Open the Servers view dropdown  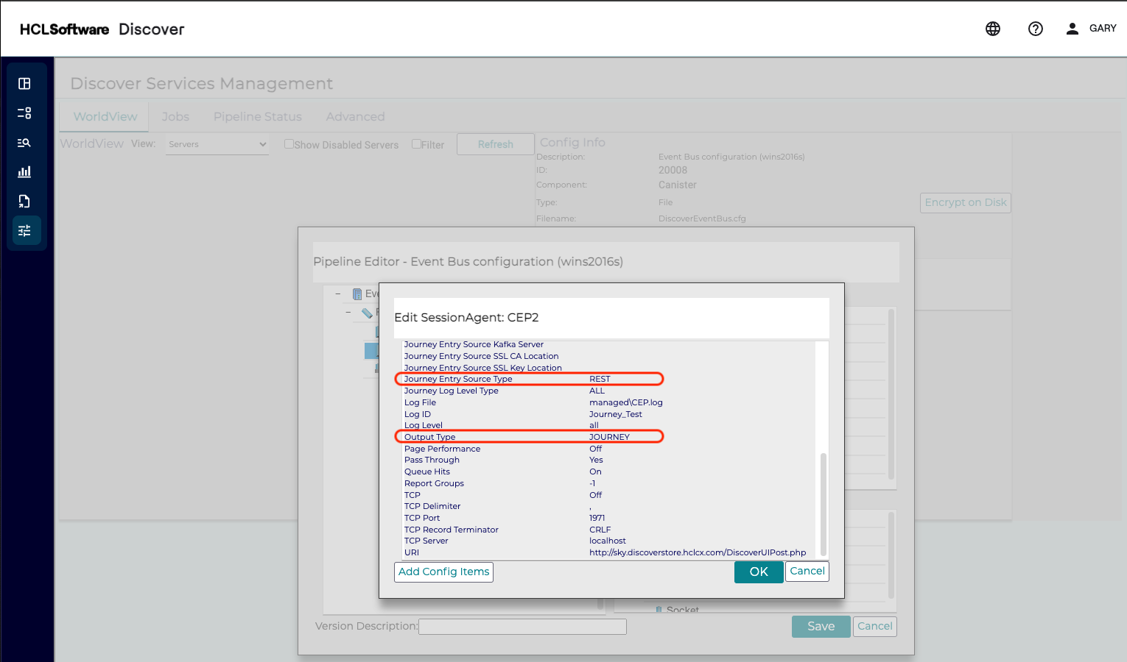pyautogui.click(x=217, y=144)
